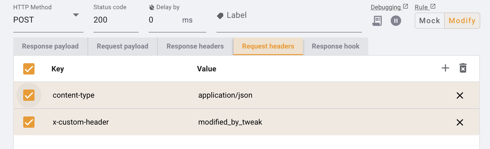Remove the content-type header row
490x149 pixels.
point(460,95)
